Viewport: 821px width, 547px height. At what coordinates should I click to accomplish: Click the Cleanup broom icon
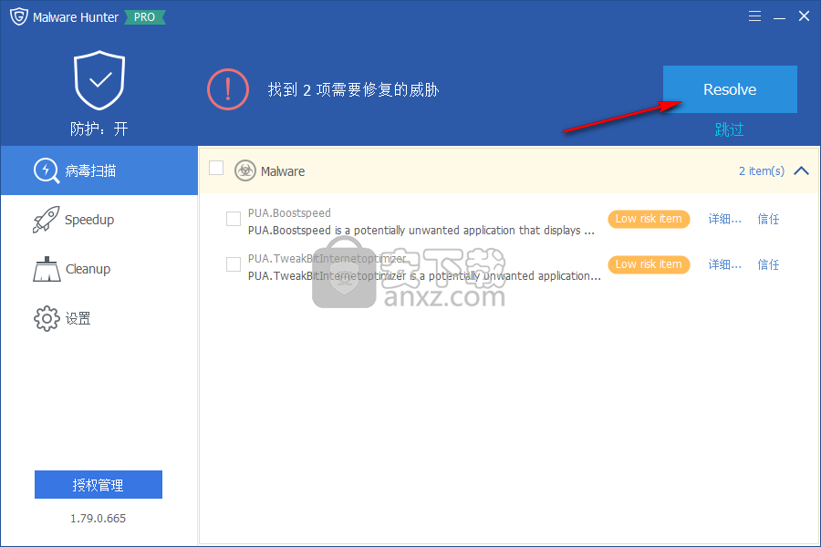(47, 269)
